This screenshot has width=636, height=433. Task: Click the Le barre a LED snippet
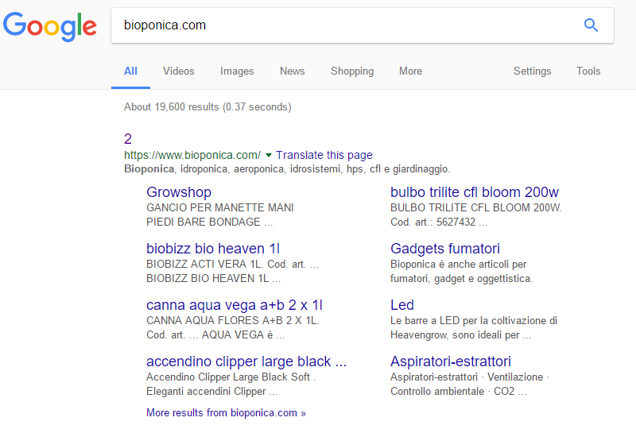[x=474, y=327]
